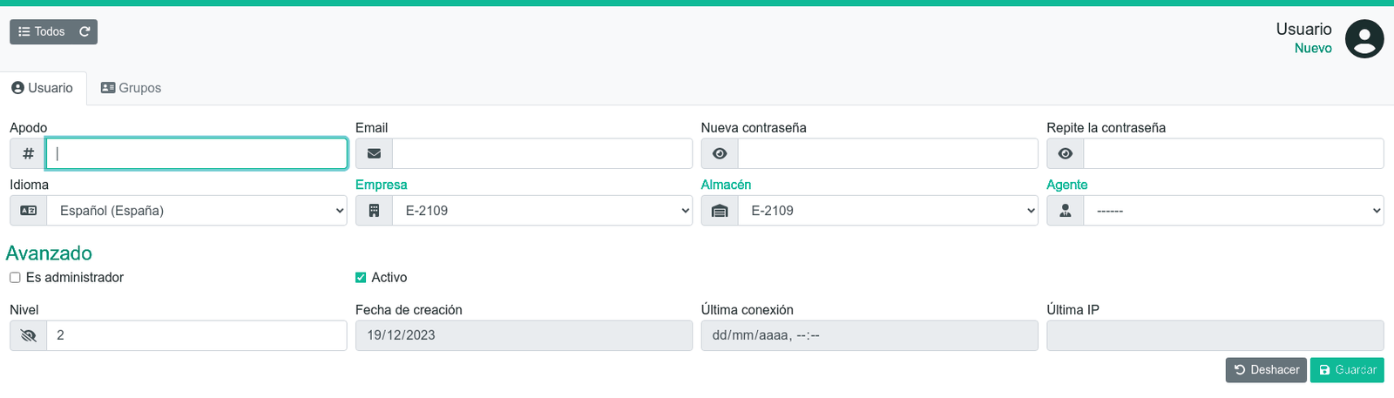Switch to the Grupos tab
The height and width of the screenshot is (398, 1394).
point(132,88)
